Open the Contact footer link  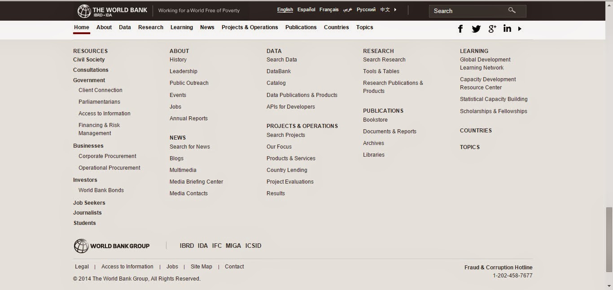pos(234,267)
